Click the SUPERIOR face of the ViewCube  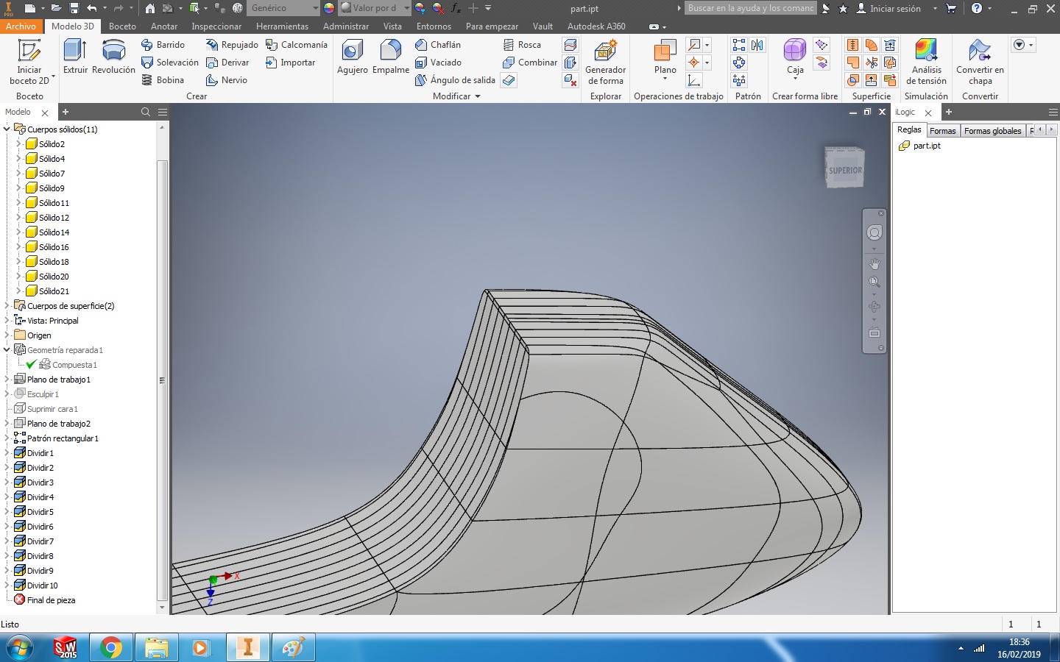844,168
